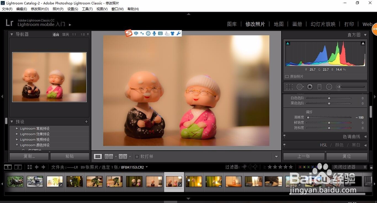Click the rejected filter flag icon
377x203 pixels.
[255, 167]
